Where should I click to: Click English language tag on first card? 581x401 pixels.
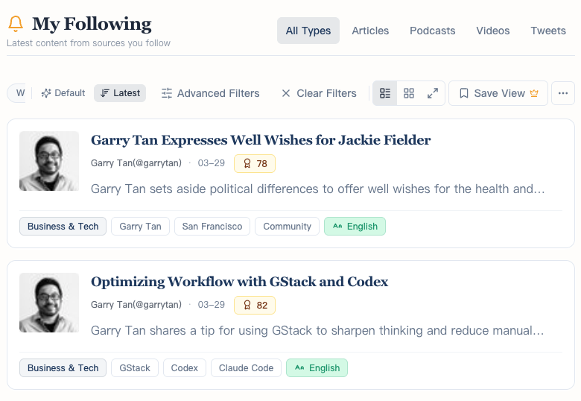(355, 227)
